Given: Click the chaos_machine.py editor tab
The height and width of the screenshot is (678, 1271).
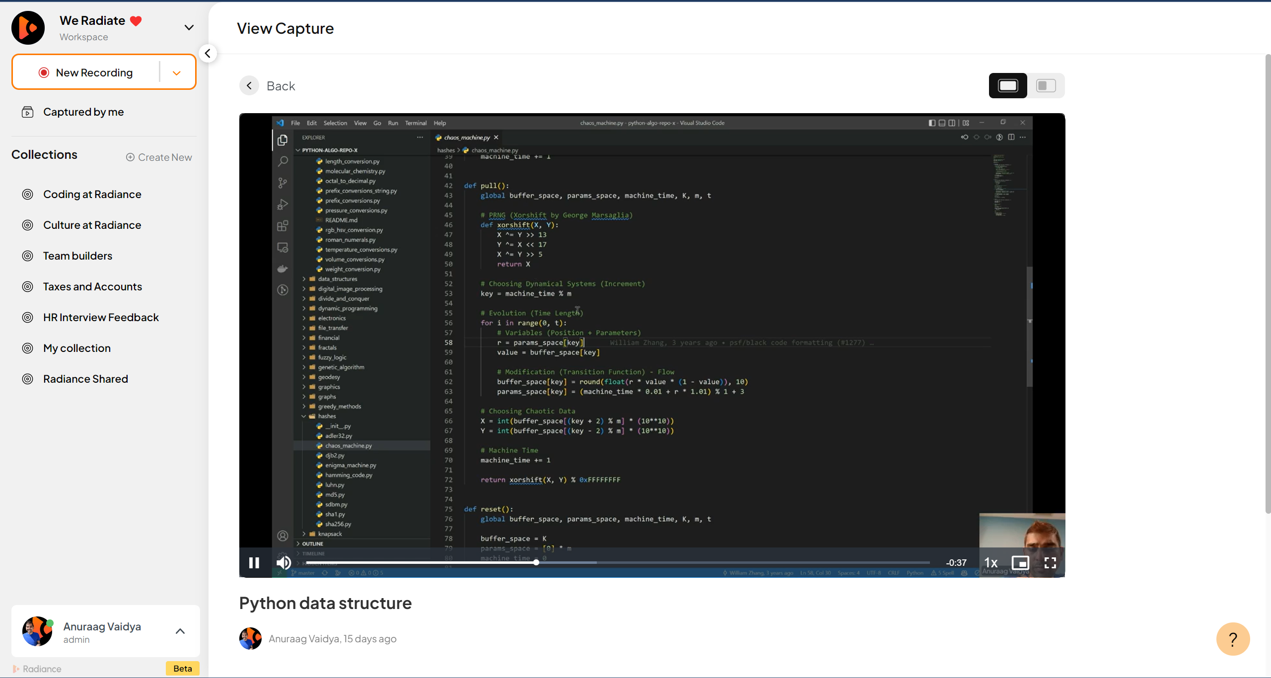Looking at the screenshot, I should tap(466, 137).
